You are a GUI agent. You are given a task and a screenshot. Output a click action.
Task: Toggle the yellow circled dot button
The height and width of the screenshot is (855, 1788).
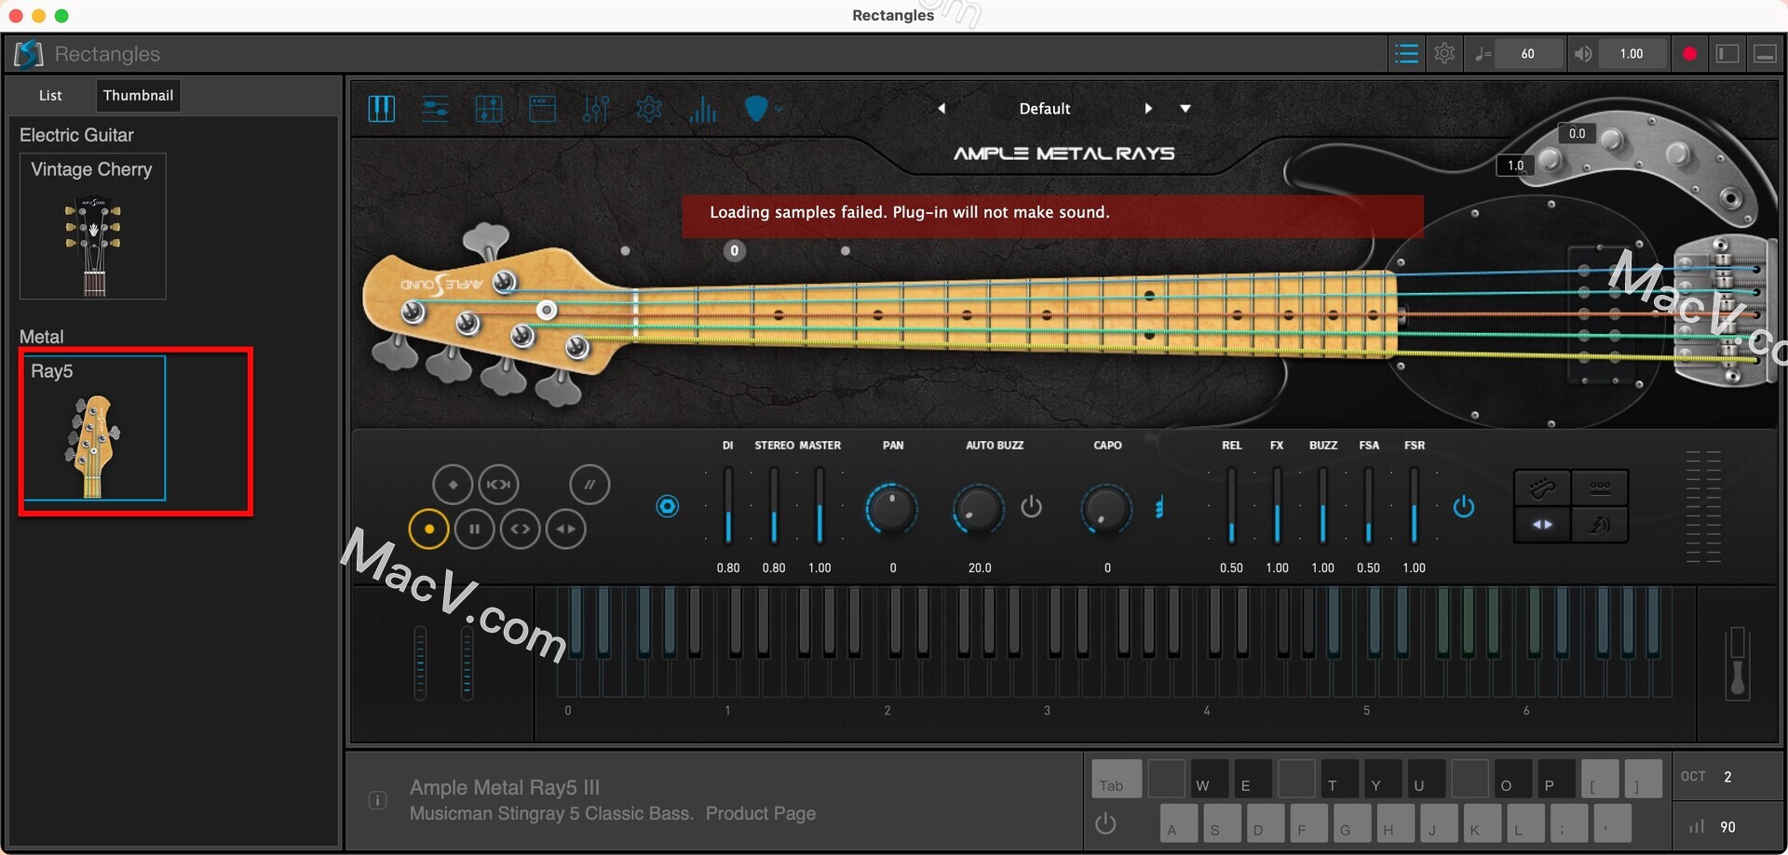[x=429, y=529]
